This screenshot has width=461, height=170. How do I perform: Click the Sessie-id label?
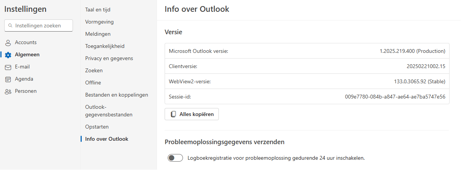[x=180, y=97]
